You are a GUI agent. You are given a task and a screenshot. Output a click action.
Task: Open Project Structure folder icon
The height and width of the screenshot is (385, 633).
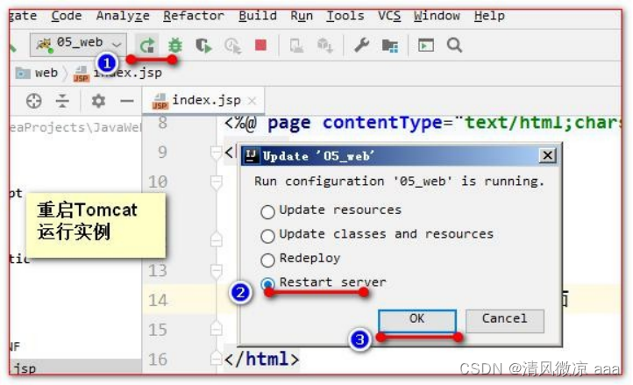coord(390,46)
